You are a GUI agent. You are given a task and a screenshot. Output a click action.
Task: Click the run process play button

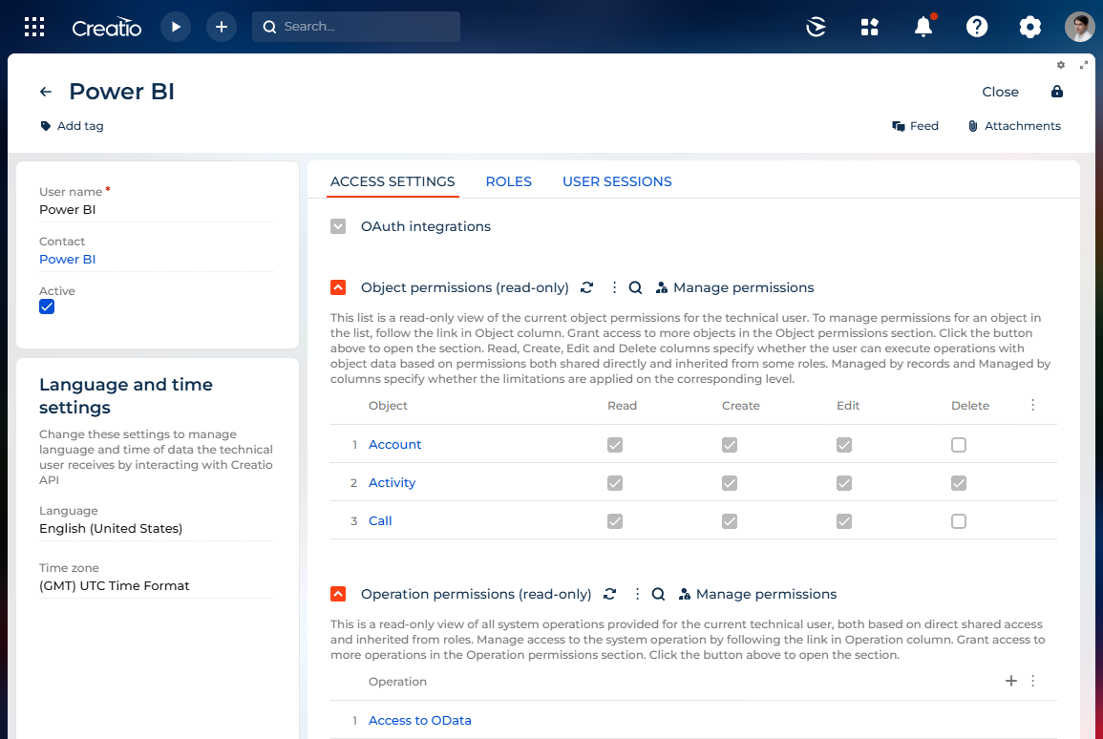(x=176, y=27)
